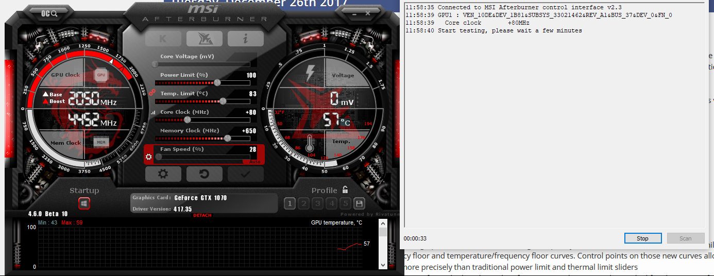Reset settings with the circular arrow button
The image size is (714, 276).
204,174
